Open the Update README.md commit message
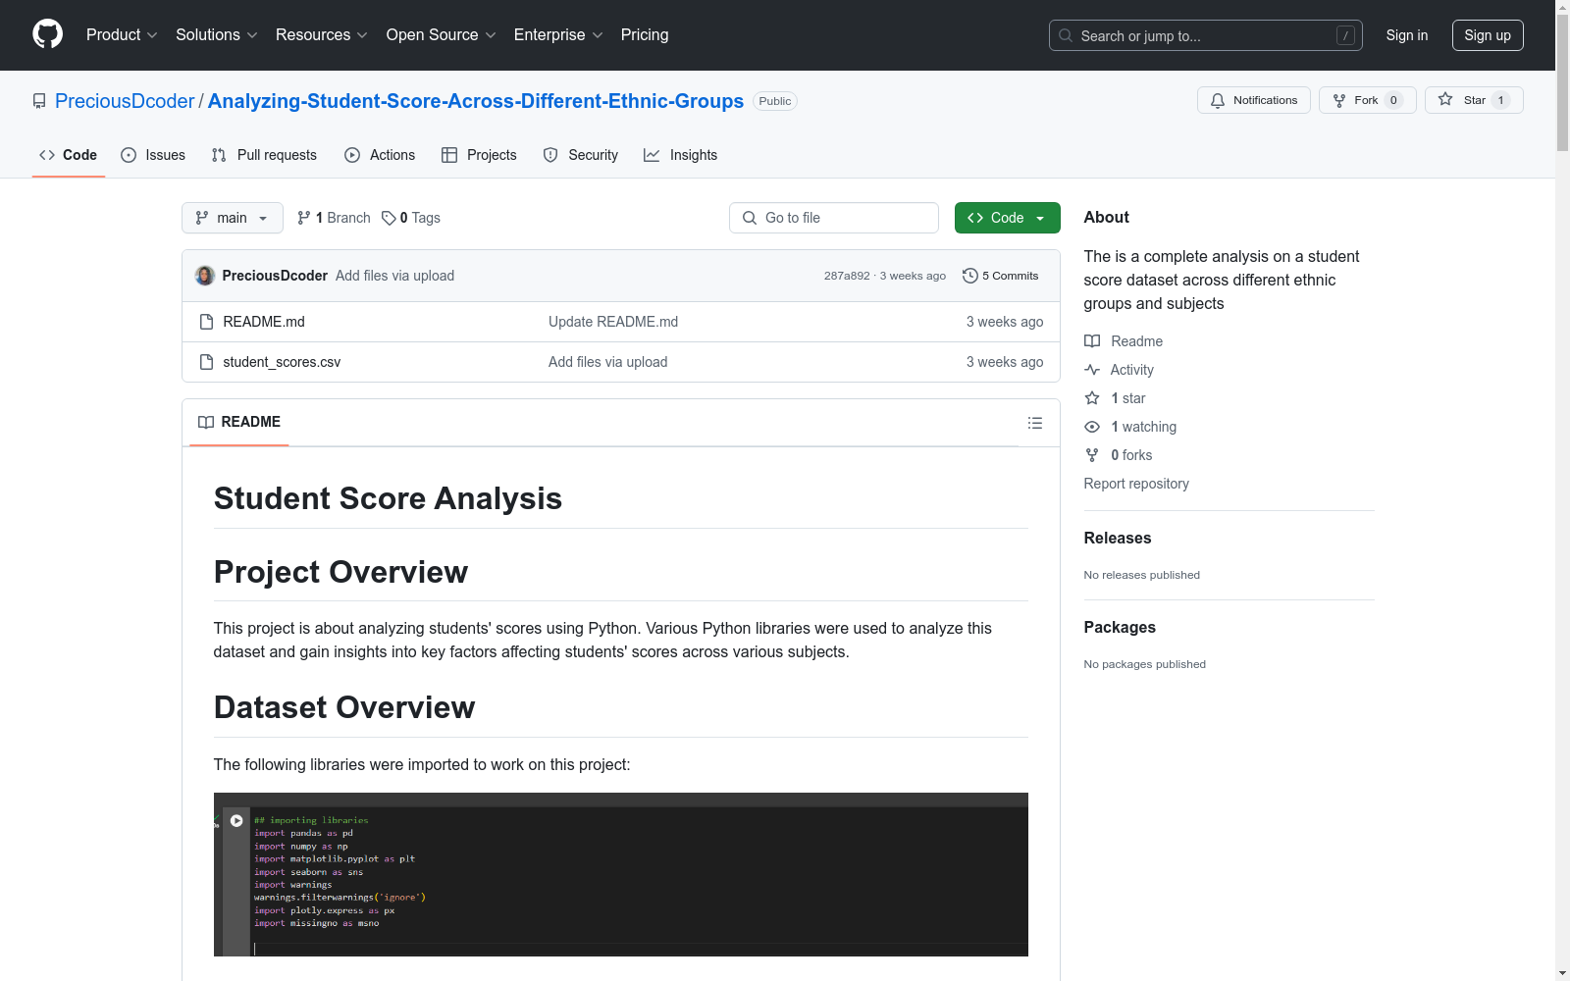This screenshot has width=1570, height=981. [613, 322]
